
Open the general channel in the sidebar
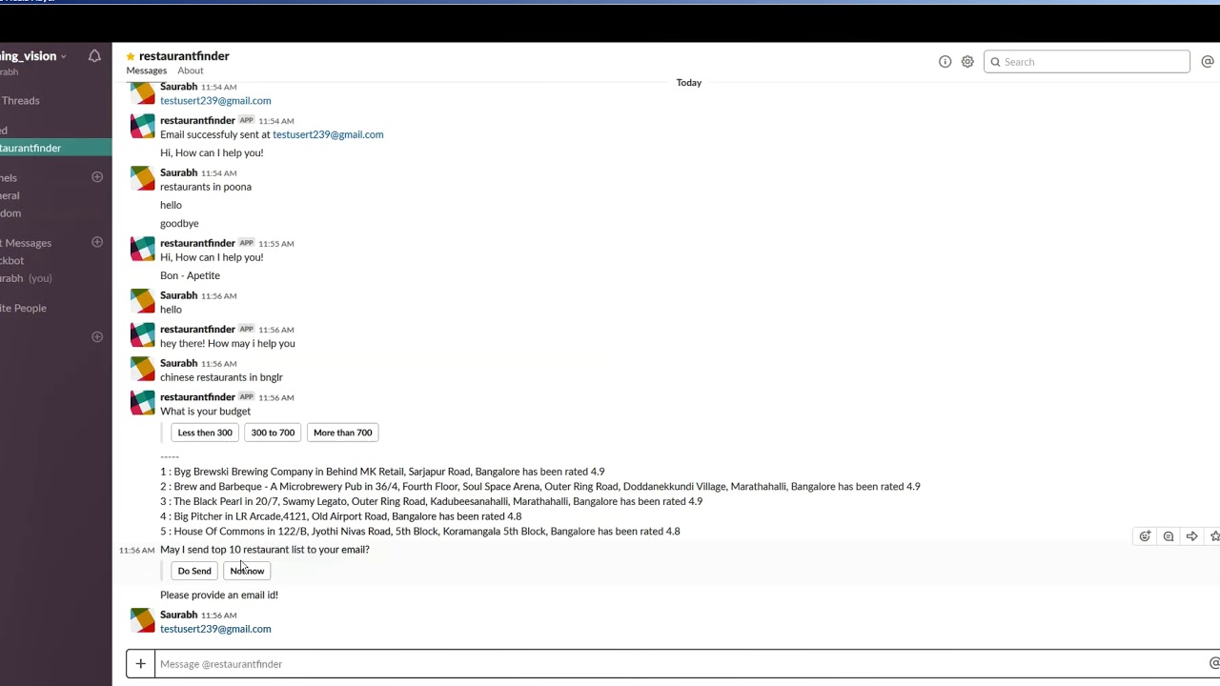(x=10, y=195)
